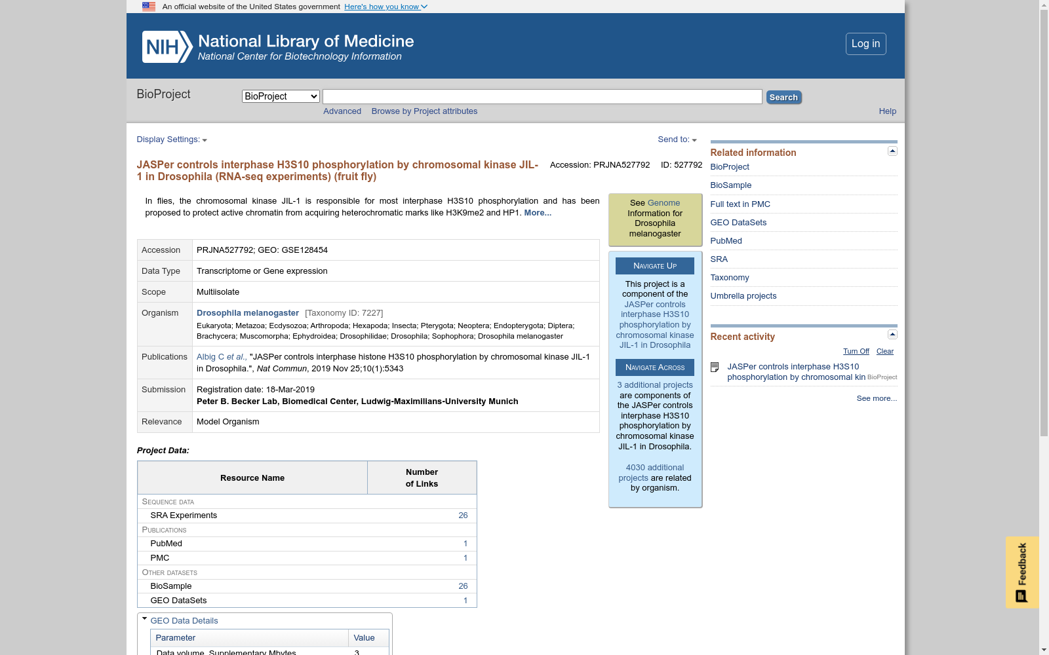Clear the recent activity list
This screenshot has height=655, width=1049.
pos(885,352)
